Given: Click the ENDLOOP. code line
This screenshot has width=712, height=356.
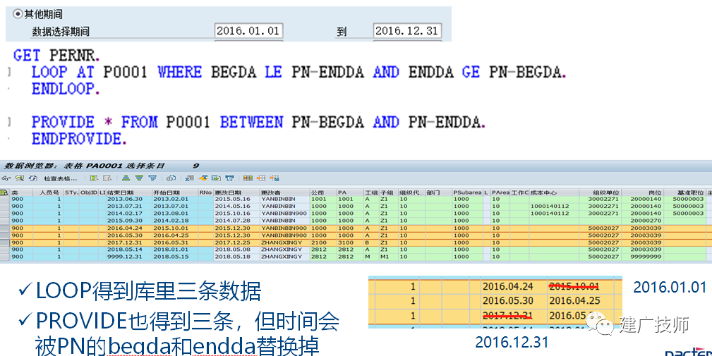Looking at the screenshot, I should click(x=66, y=88).
